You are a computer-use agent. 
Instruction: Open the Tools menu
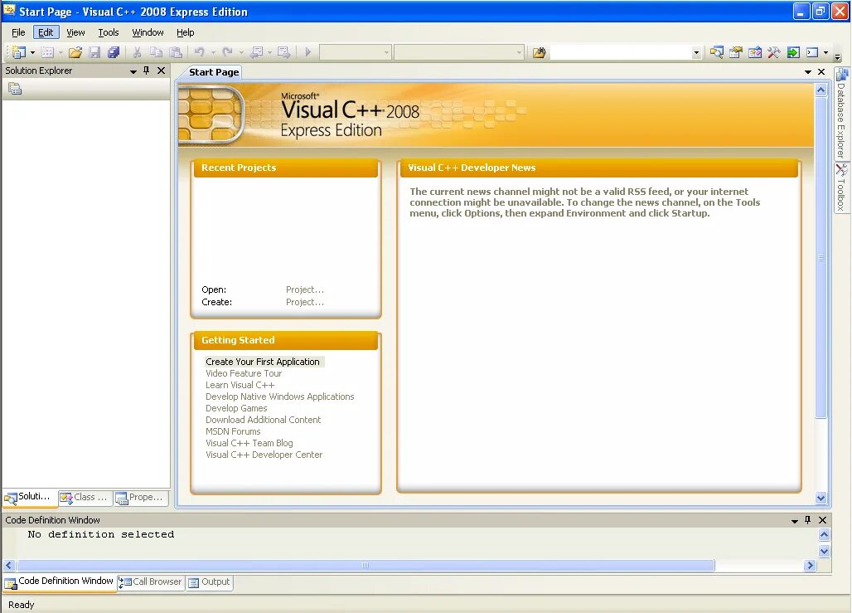[x=108, y=32]
